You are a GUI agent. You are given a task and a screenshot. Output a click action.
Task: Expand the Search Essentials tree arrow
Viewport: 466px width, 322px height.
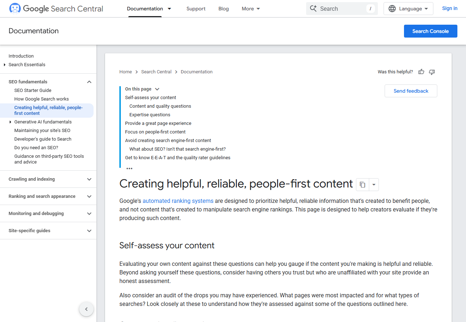[5, 65]
